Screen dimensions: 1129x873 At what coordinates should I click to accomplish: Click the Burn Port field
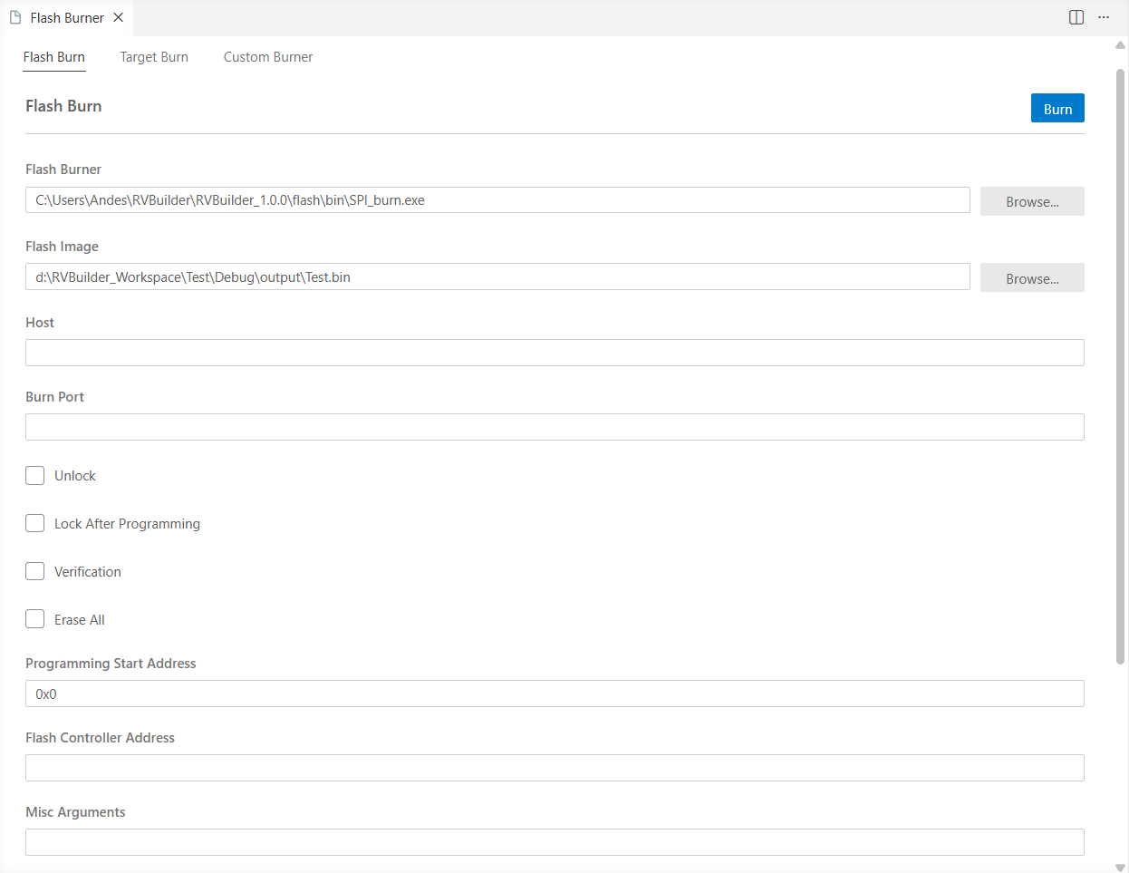point(555,426)
